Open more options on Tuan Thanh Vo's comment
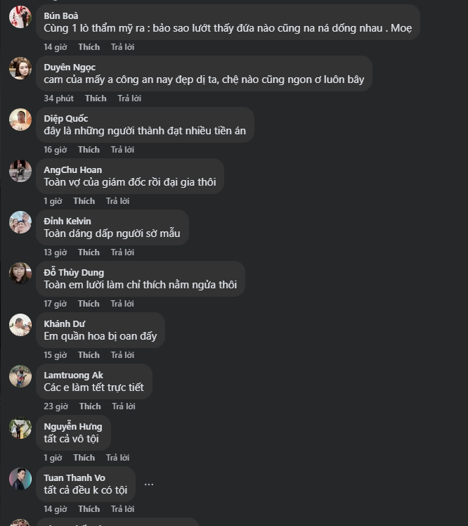This screenshot has height=526, width=468. [x=149, y=485]
